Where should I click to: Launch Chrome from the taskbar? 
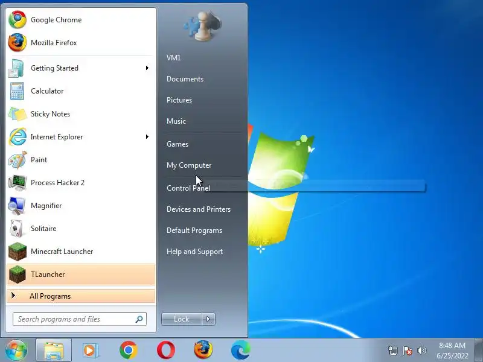click(x=128, y=351)
